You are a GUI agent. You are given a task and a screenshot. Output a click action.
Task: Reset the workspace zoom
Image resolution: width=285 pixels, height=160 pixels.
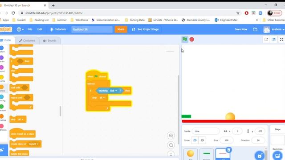171,154
